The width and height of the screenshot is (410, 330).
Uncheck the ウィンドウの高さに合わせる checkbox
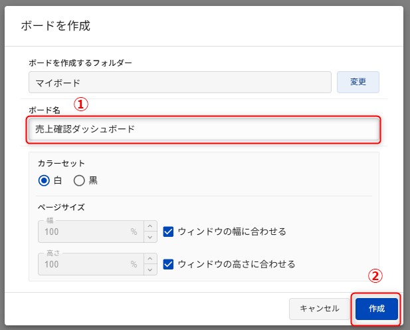pyautogui.click(x=168, y=264)
